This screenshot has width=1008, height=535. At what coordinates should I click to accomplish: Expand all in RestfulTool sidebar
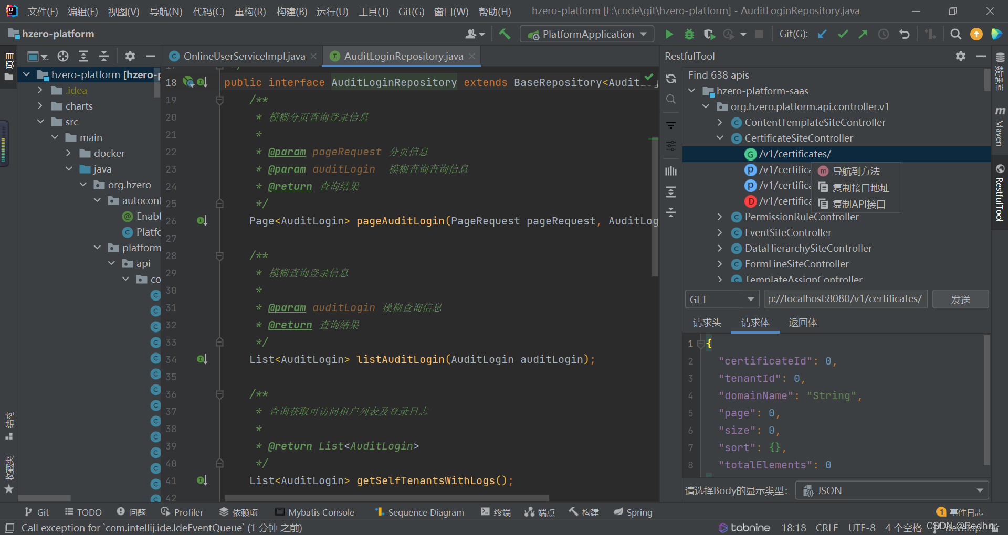tap(671, 191)
